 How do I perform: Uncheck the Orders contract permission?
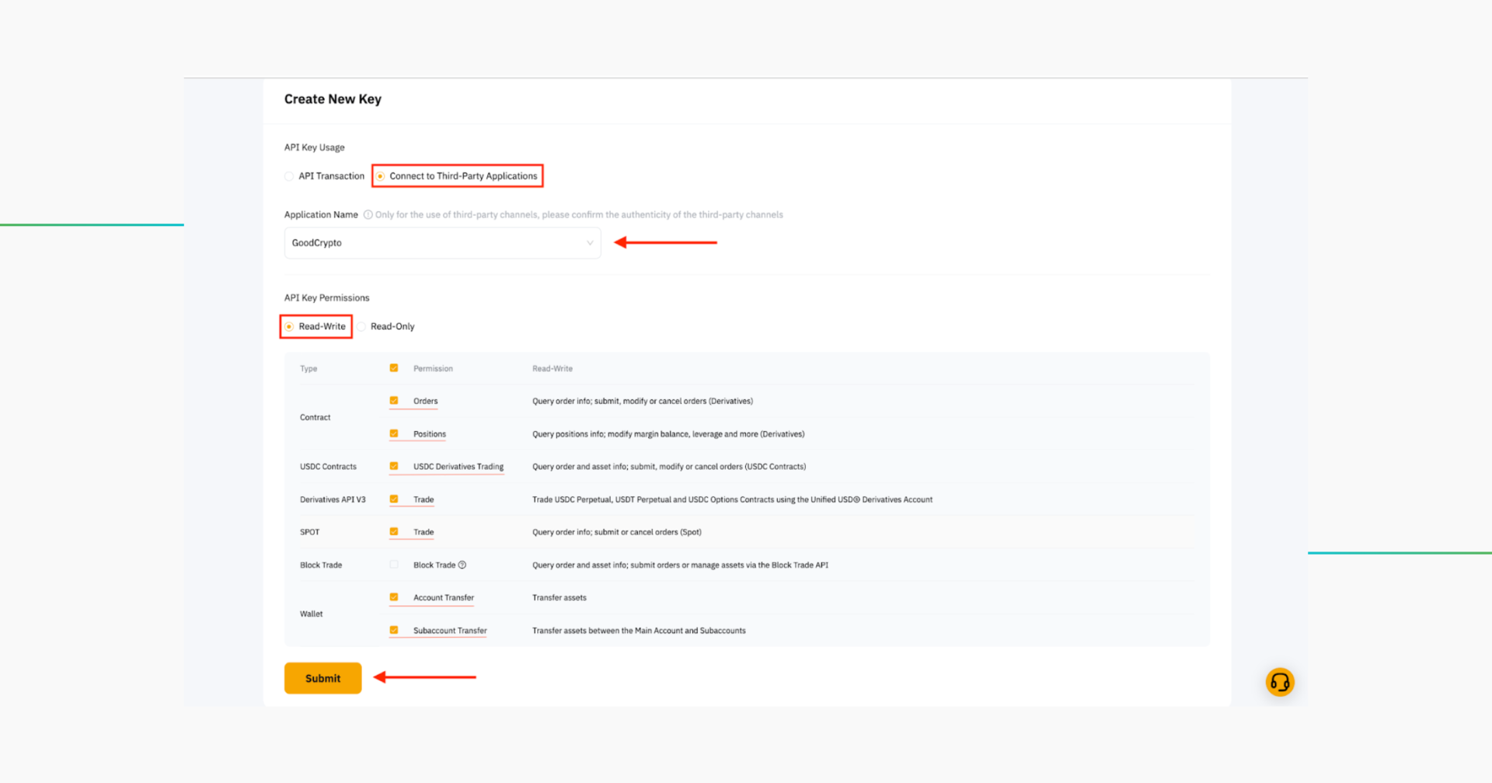394,401
